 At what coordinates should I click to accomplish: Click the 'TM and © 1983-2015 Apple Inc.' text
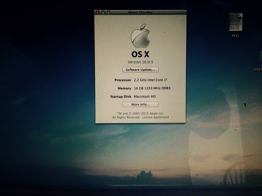coord(140,113)
